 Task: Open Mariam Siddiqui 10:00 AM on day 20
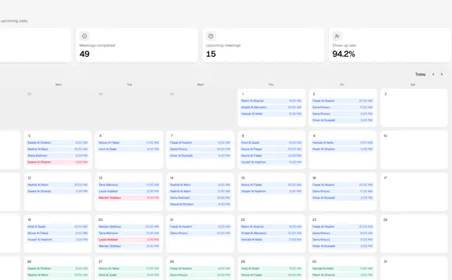129,227
